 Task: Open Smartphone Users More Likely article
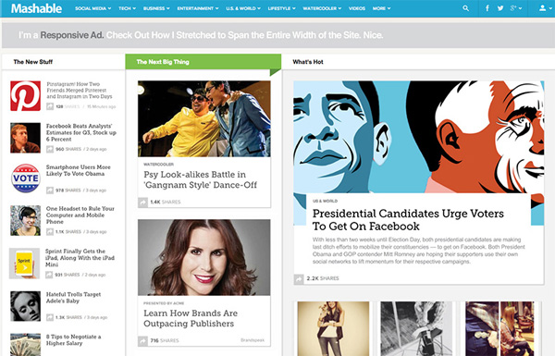click(x=79, y=170)
